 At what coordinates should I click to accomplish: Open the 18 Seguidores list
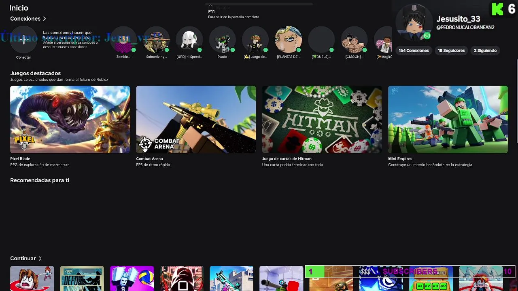[x=451, y=51]
